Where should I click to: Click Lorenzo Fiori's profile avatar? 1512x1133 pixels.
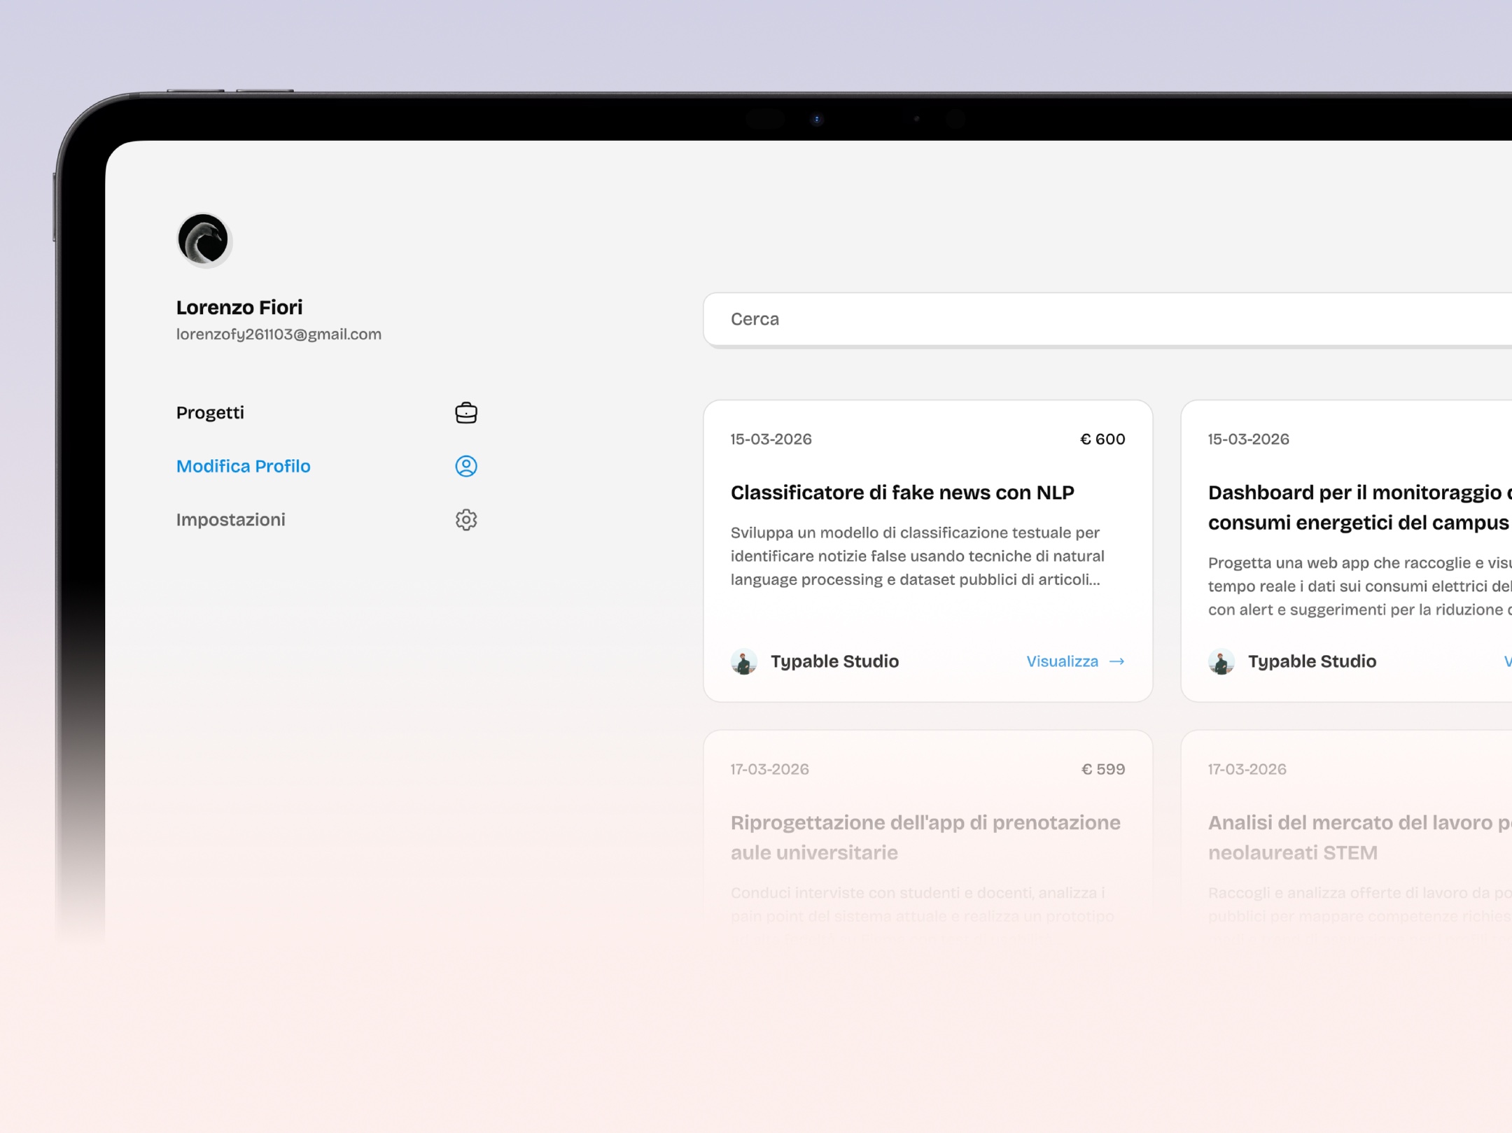click(204, 240)
